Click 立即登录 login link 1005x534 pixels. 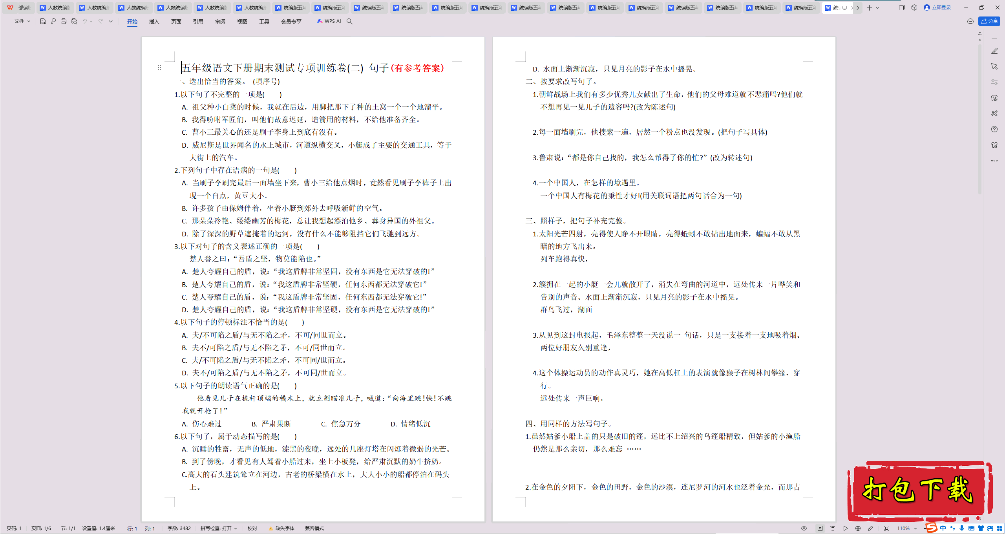coord(937,7)
